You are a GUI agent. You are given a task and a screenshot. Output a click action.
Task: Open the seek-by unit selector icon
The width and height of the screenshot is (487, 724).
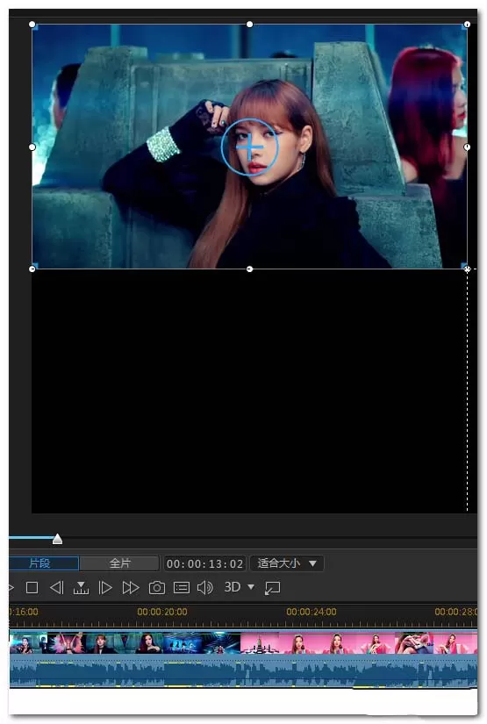(x=81, y=588)
